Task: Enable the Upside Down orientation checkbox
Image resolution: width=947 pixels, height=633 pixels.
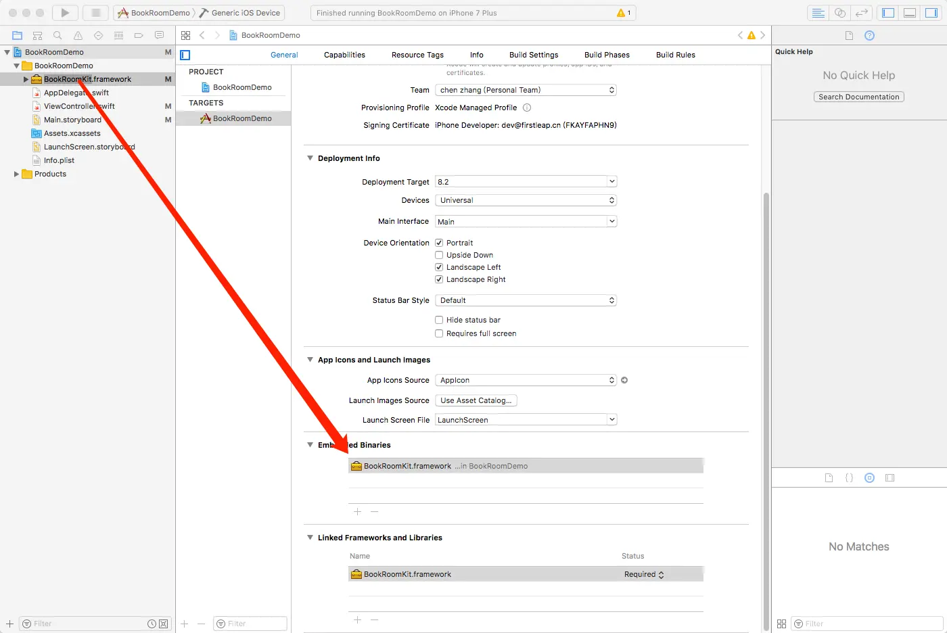Action: (439, 255)
